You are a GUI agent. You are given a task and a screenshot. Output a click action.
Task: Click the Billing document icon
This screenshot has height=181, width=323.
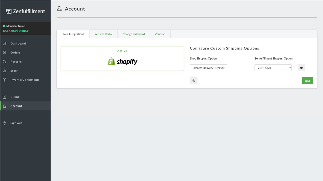[x=4, y=97]
